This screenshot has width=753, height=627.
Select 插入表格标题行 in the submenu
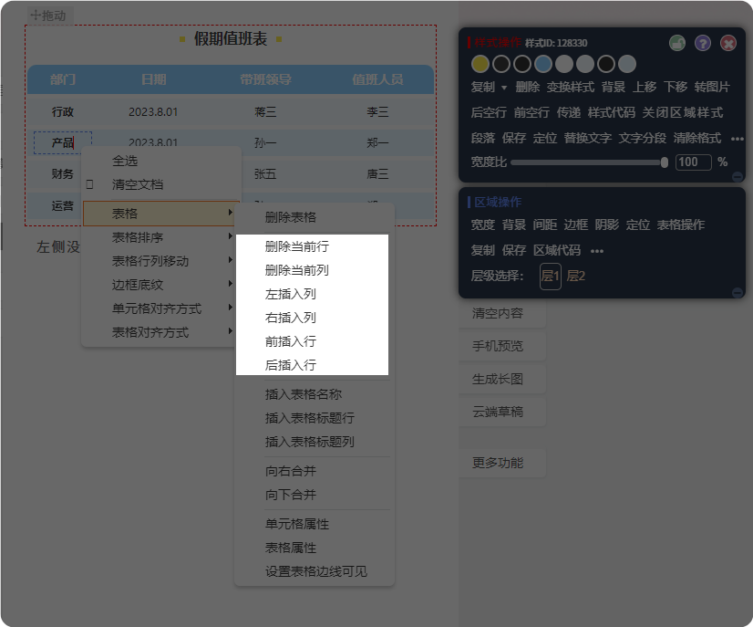pos(310,418)
